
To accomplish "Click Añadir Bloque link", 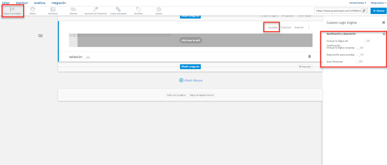I will [193, 80].
